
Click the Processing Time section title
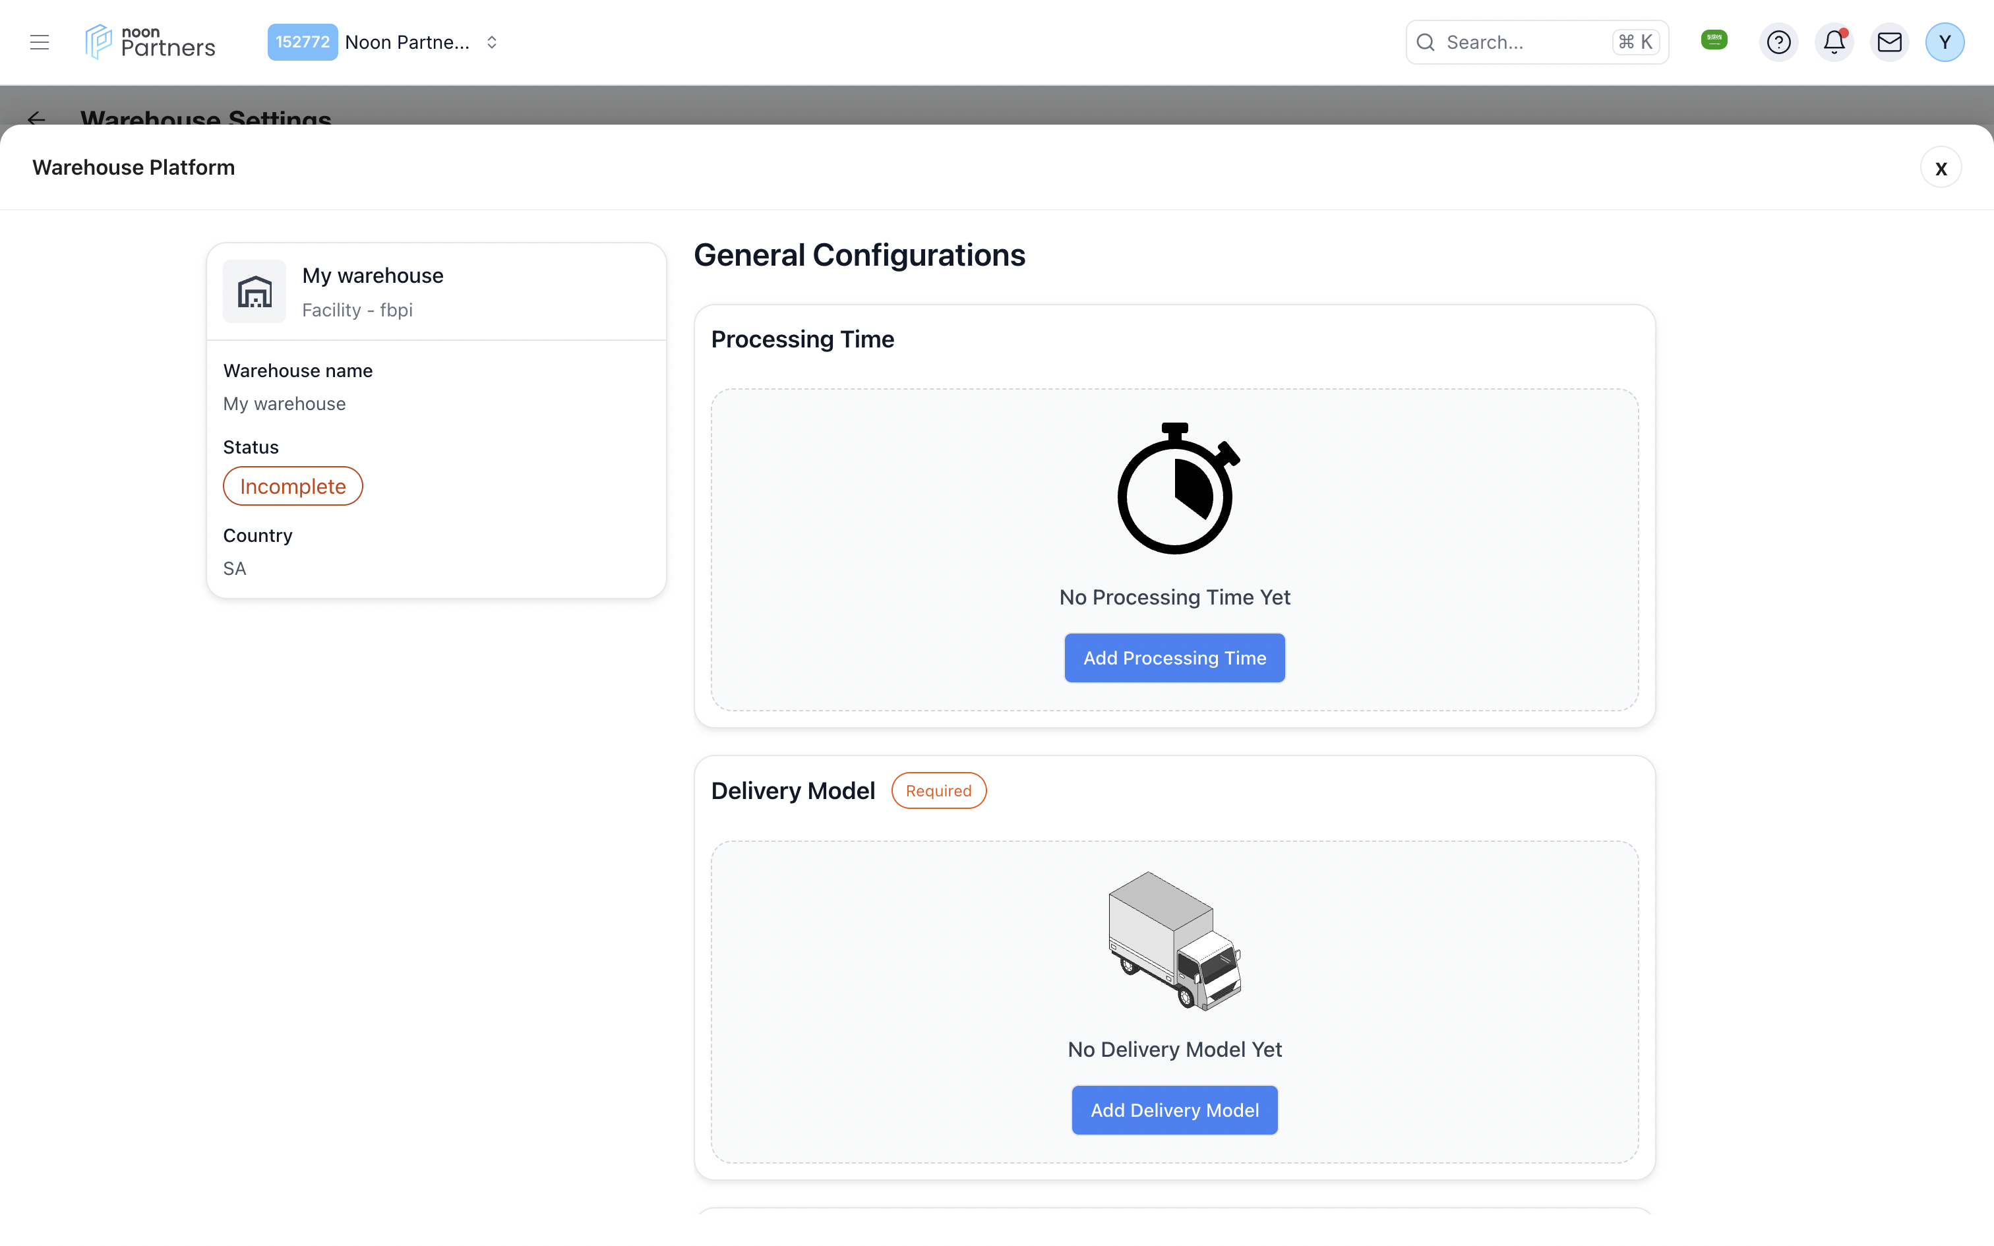click(802, 340)
